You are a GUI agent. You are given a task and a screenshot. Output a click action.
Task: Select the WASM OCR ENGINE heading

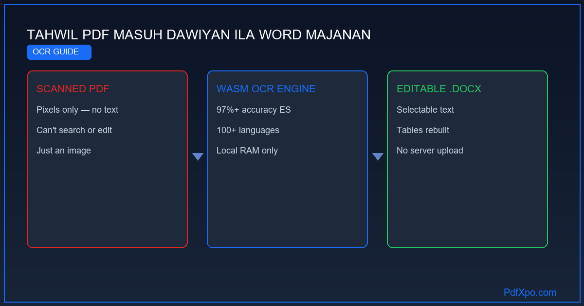[x=266, y=89]
